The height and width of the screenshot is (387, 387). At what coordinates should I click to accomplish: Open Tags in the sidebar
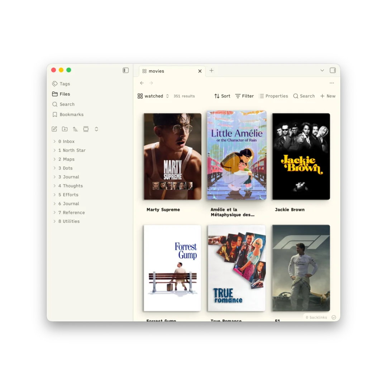(64, 84)
